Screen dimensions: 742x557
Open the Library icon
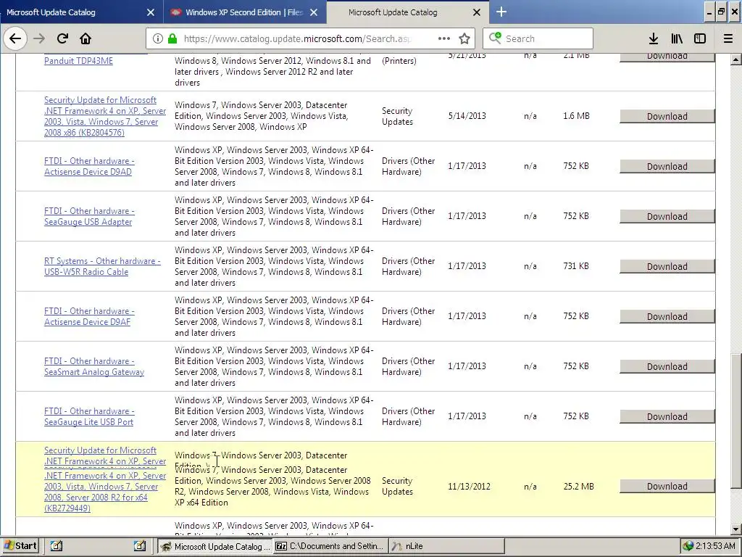[677, 38]
